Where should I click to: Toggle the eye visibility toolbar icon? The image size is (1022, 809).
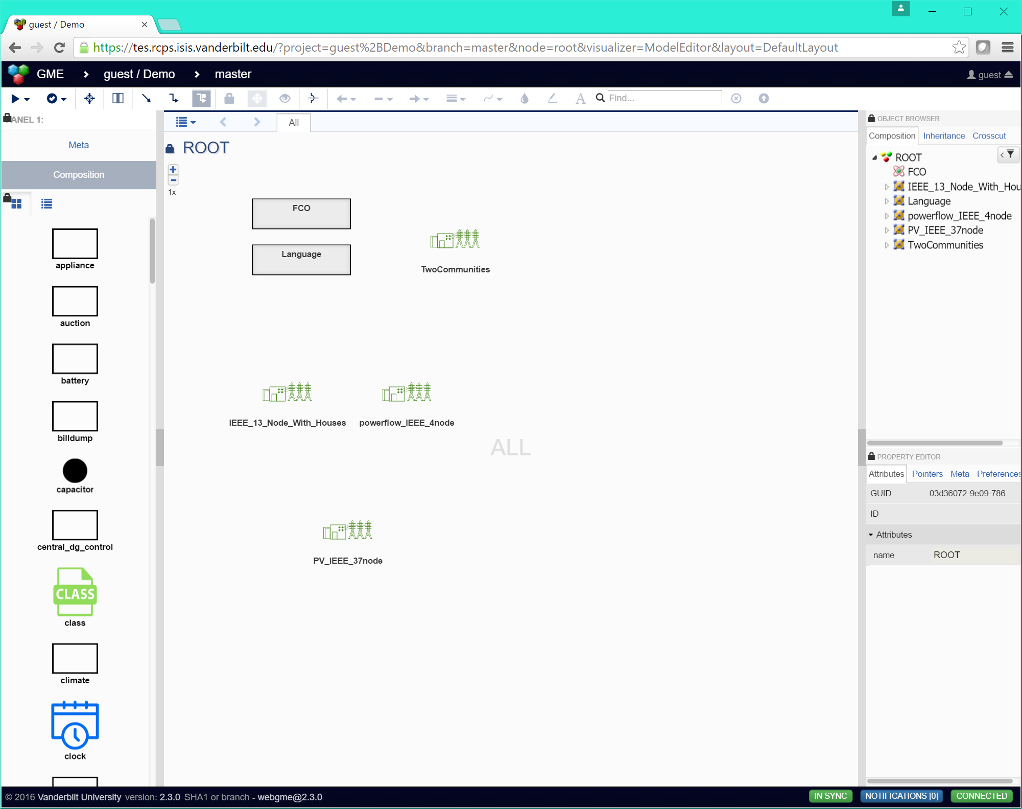coord(284,98)
